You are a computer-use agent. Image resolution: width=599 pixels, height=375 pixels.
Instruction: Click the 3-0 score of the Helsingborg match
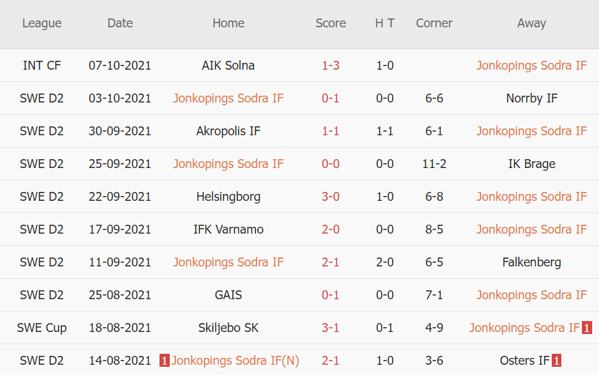click(331, 197)
